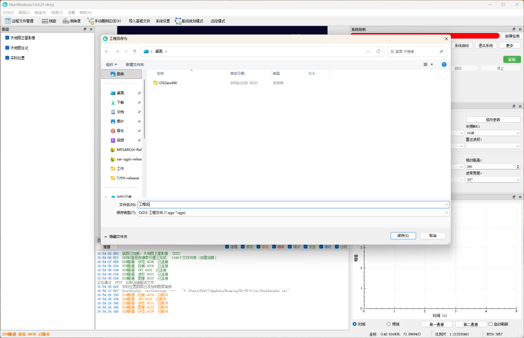
Task: Toggle 成功 log filter checkbox
Action: coord(243,246)
